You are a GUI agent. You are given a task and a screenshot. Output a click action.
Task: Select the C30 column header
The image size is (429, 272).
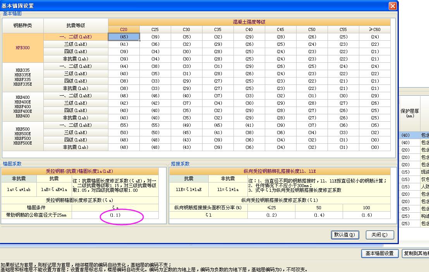[187, 29]
